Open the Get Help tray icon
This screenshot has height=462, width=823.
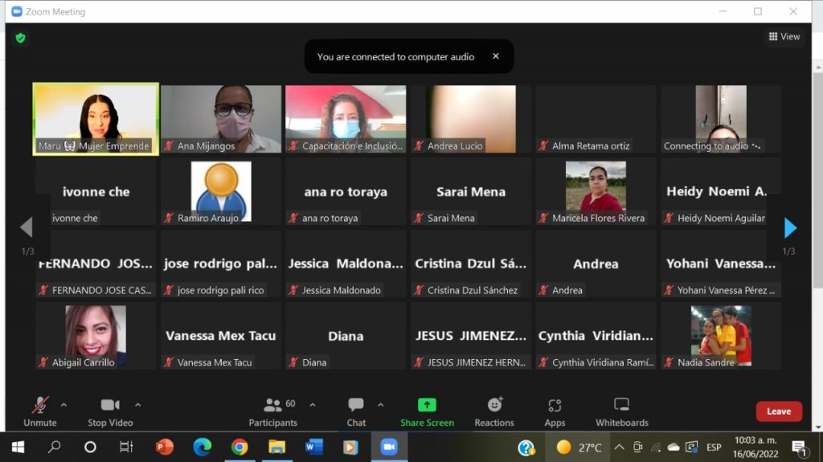526,448
